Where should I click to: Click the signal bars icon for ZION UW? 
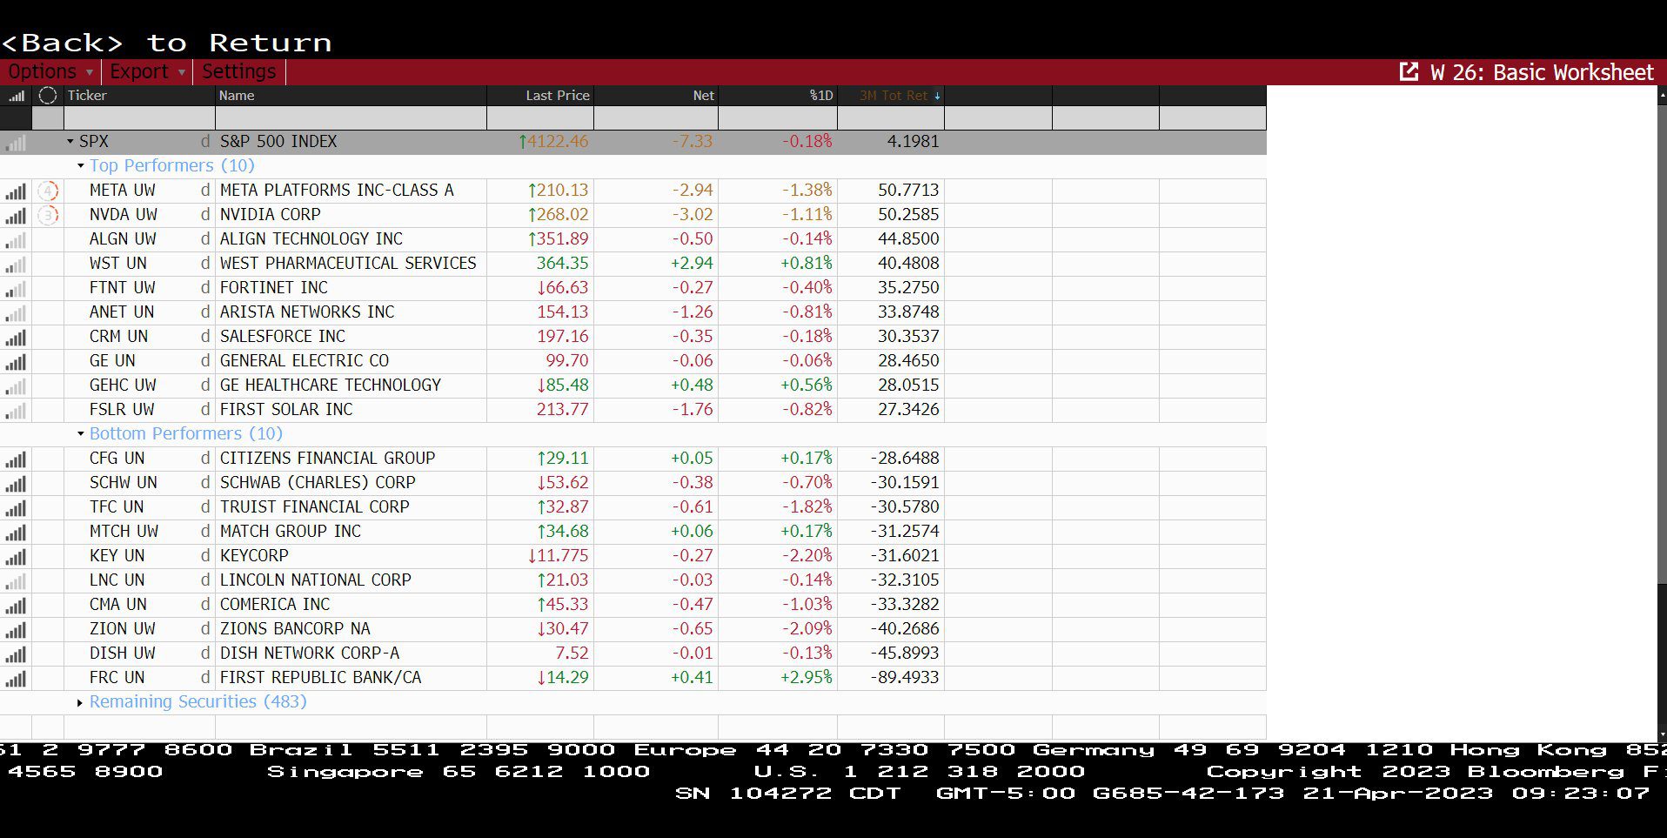(17, 629)
